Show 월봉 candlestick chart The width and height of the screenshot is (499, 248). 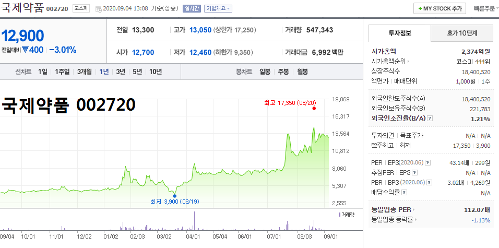303,72
